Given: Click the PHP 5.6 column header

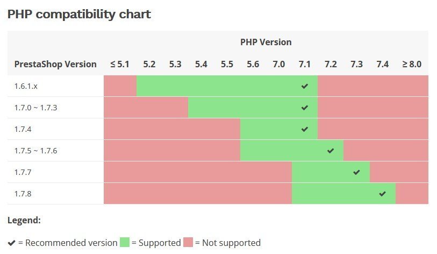Looking at the screenshot, I should 253,64.
